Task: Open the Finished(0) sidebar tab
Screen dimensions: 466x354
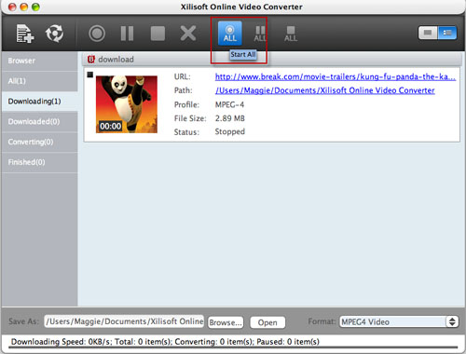Action: (x=39, y=162)
